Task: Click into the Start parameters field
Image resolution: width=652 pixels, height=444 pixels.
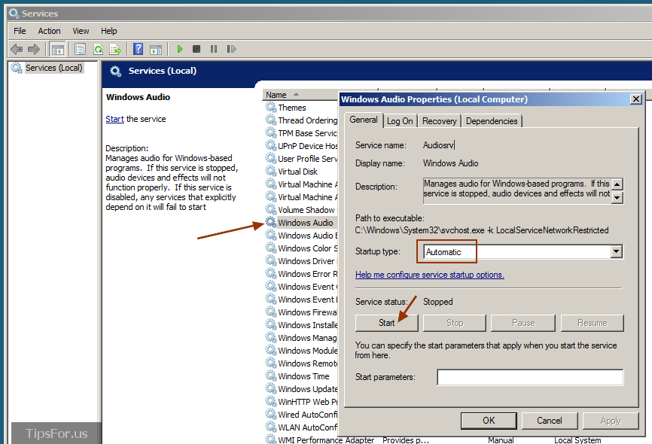Action: coord(530,377)
